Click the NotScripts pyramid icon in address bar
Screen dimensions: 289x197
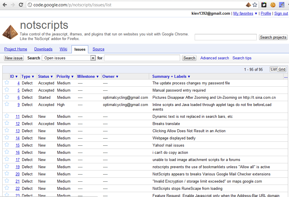248,5
